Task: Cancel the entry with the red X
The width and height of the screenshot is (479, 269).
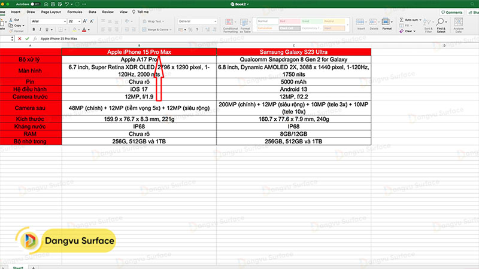Action: click(x=19, y=38)
